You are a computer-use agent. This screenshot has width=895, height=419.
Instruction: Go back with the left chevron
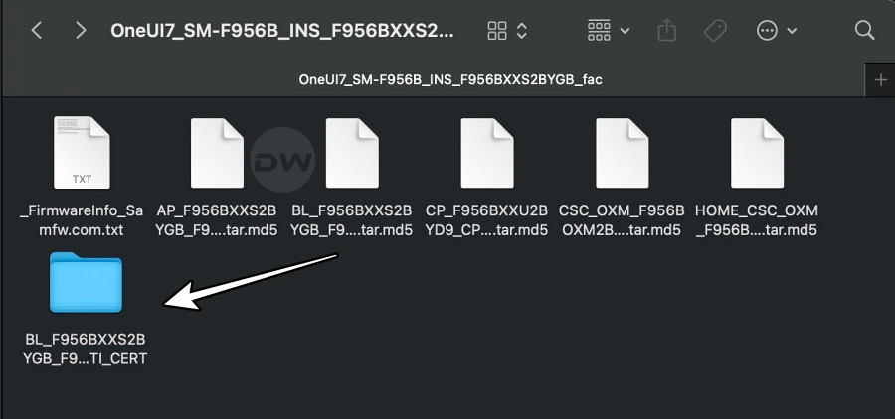37,30
